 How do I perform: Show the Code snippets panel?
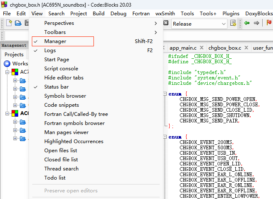coord(96,105)
